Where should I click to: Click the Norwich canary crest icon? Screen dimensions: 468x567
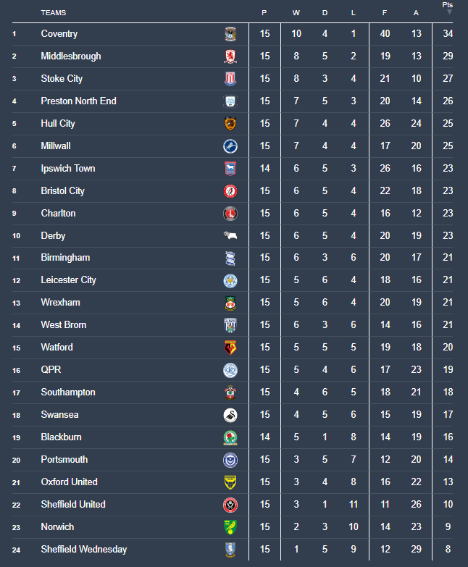coord(230,527)
